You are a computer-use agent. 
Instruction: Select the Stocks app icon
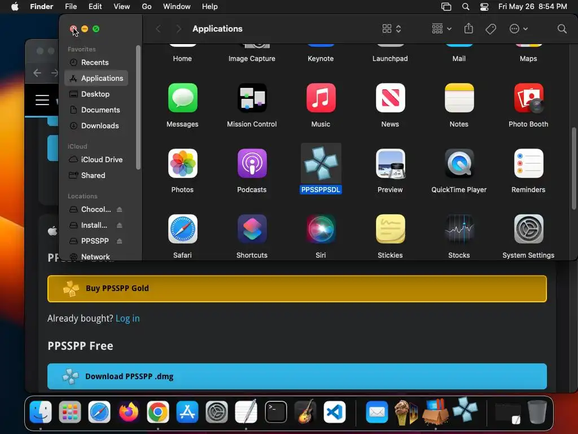(x=459, y=229)
